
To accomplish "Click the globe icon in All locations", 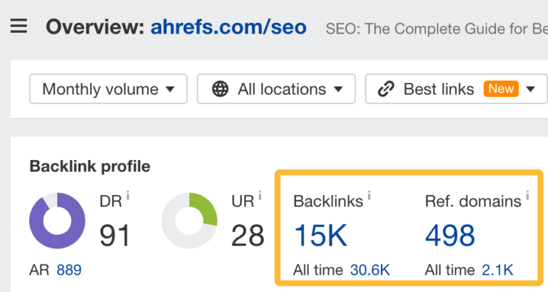I will [x=220, y=89].
